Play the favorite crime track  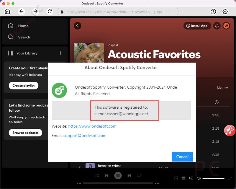pyautogui.click(x=109, y=166)
